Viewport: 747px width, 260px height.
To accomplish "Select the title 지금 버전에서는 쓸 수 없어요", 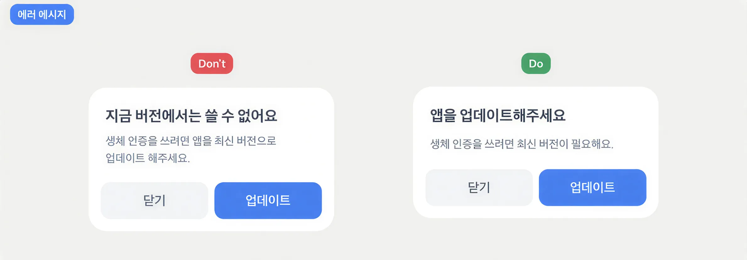I will click(x=191, y=116).
